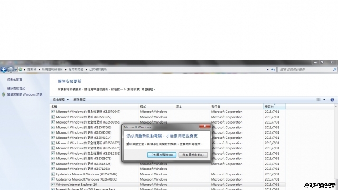338x190 pixels.
Task: Open the 解除安裝程式 sidebar link
Action: coord(16,88)
